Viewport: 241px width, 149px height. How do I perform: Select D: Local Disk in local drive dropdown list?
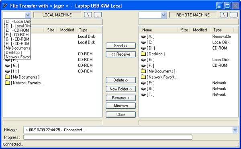click(x=17, y=26)
